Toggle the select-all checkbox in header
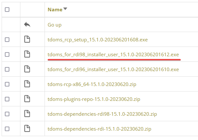The image size is (198, 140). click(7, 10)
